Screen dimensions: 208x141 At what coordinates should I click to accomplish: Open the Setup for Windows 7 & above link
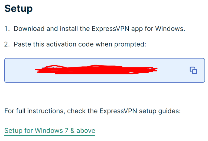(50, 131)
